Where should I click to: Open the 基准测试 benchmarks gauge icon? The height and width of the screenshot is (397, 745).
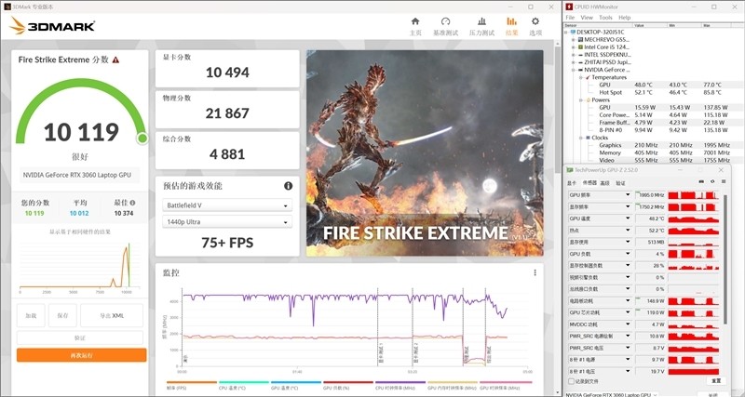[446, 25]
